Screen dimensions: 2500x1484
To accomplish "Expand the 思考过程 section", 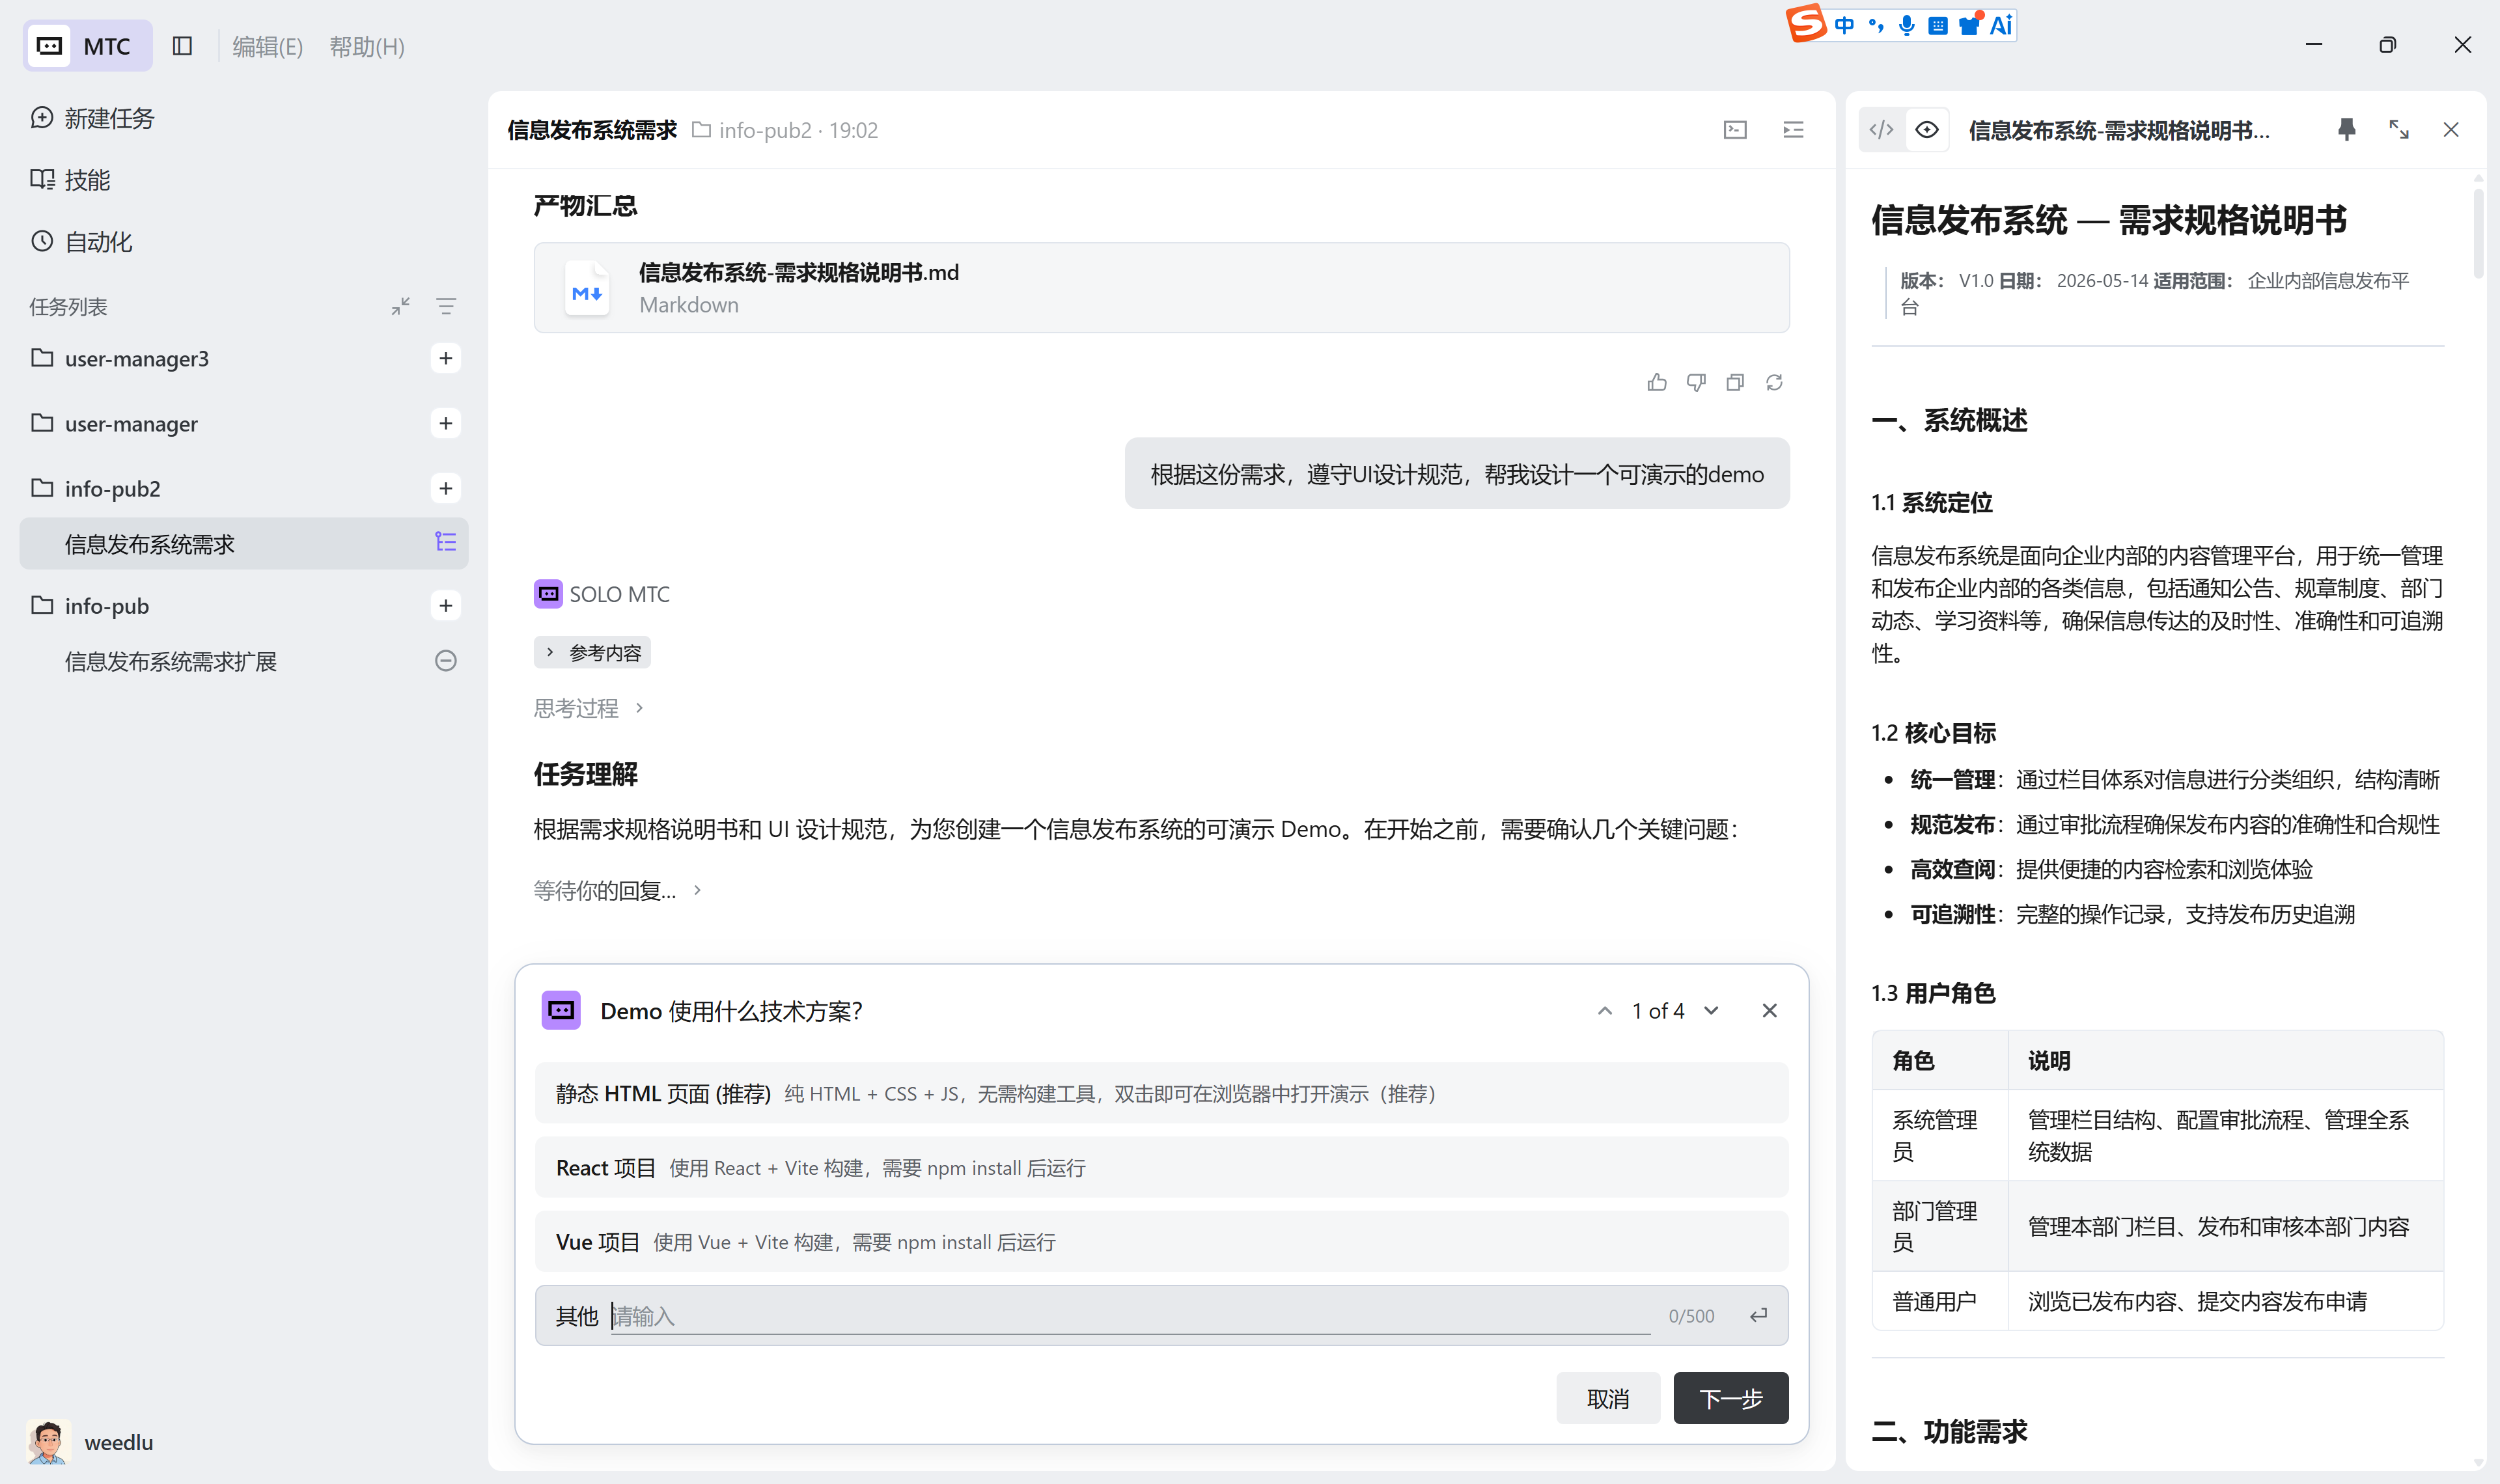I will coord(589,708).
